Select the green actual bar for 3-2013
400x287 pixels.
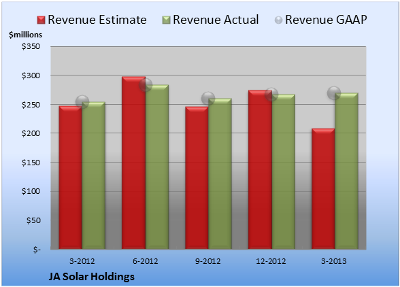click(346, 171)
